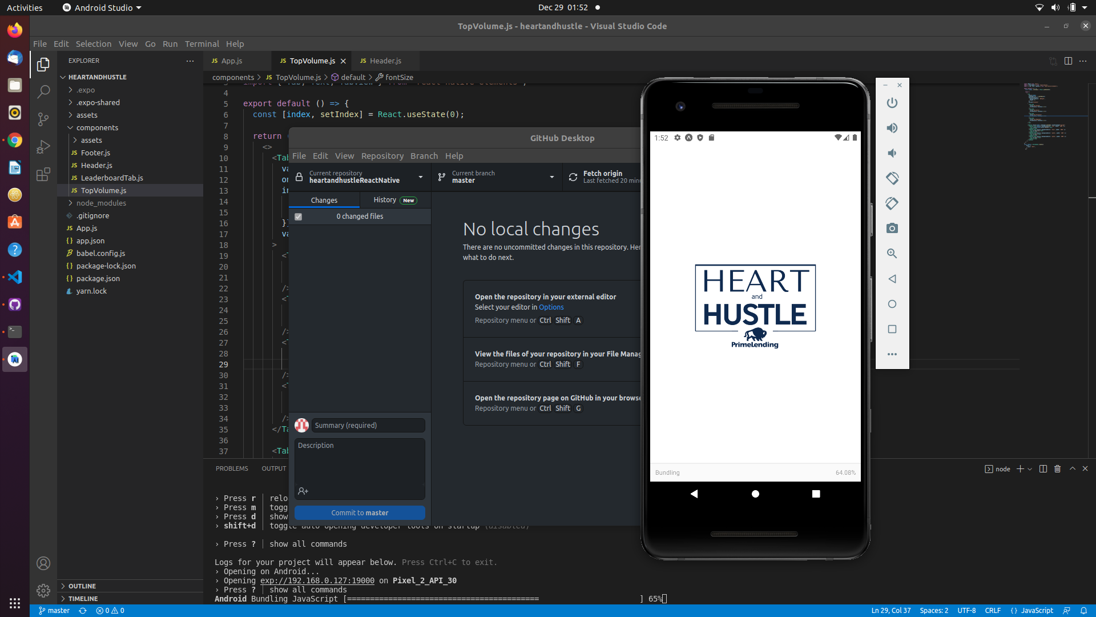Open the Extensions view icon
This screenshot has height=617, width=1096.
(x=43, y=174)
